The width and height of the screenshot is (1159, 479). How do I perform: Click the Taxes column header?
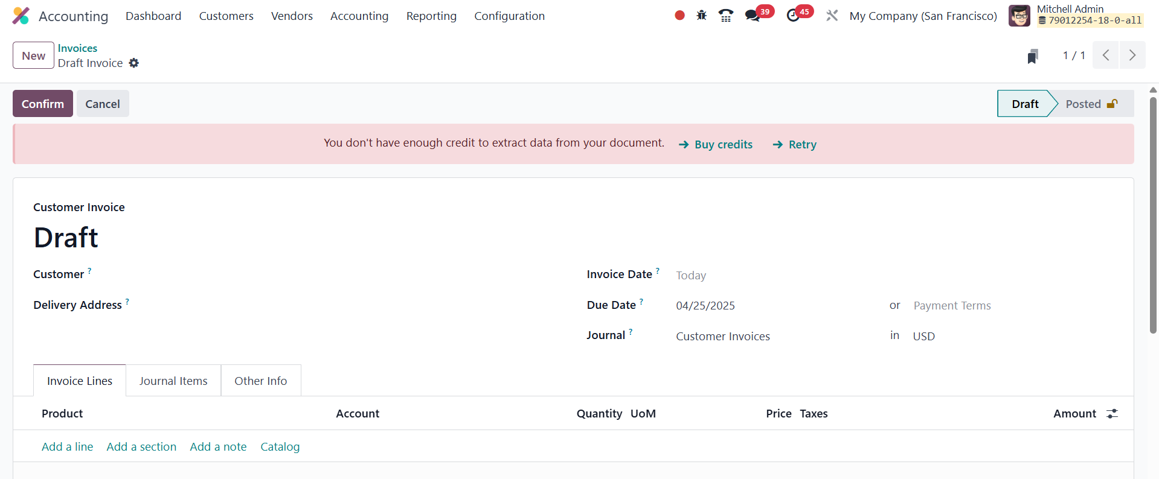click(814, 414)
